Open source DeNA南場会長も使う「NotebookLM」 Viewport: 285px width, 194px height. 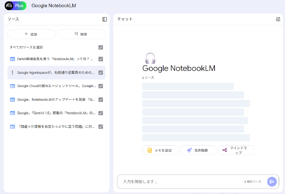55,59
